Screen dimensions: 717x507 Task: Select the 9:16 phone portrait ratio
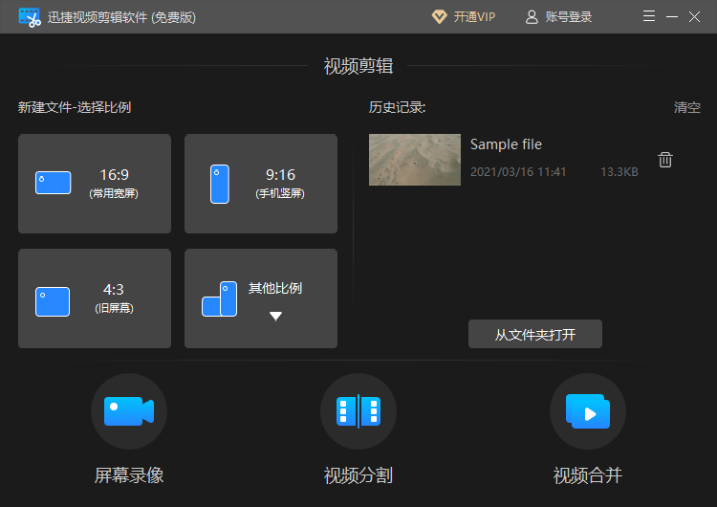(x=261, y=184)
